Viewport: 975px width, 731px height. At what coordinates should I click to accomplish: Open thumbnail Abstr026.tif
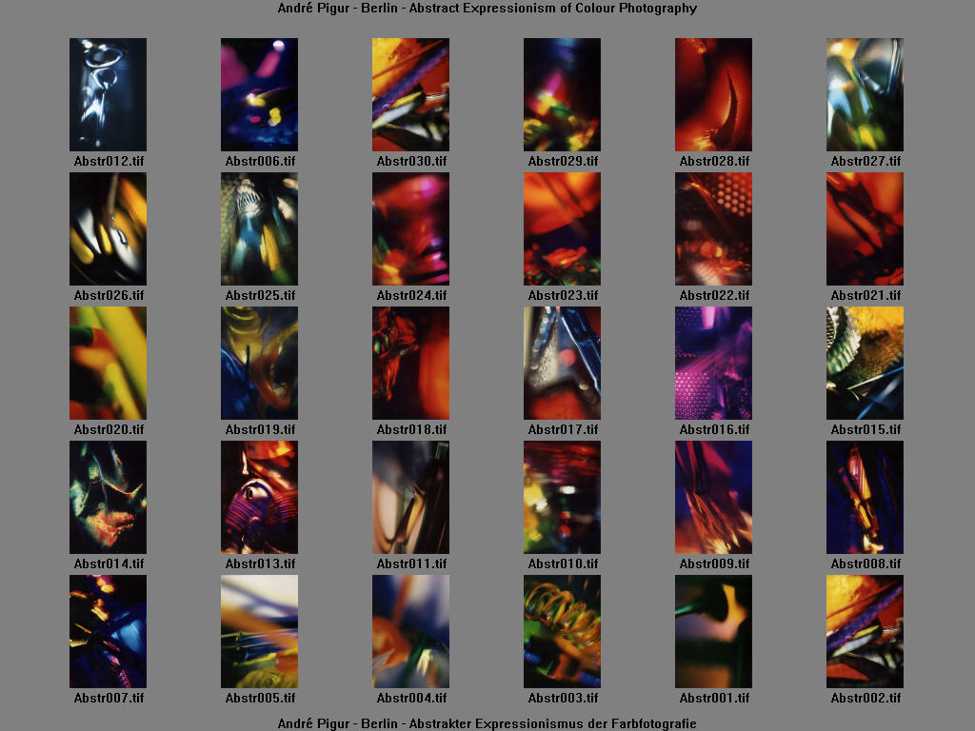click(108, 228)
